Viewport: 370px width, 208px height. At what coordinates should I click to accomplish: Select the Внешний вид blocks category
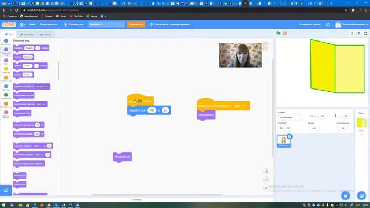[6, 51]
